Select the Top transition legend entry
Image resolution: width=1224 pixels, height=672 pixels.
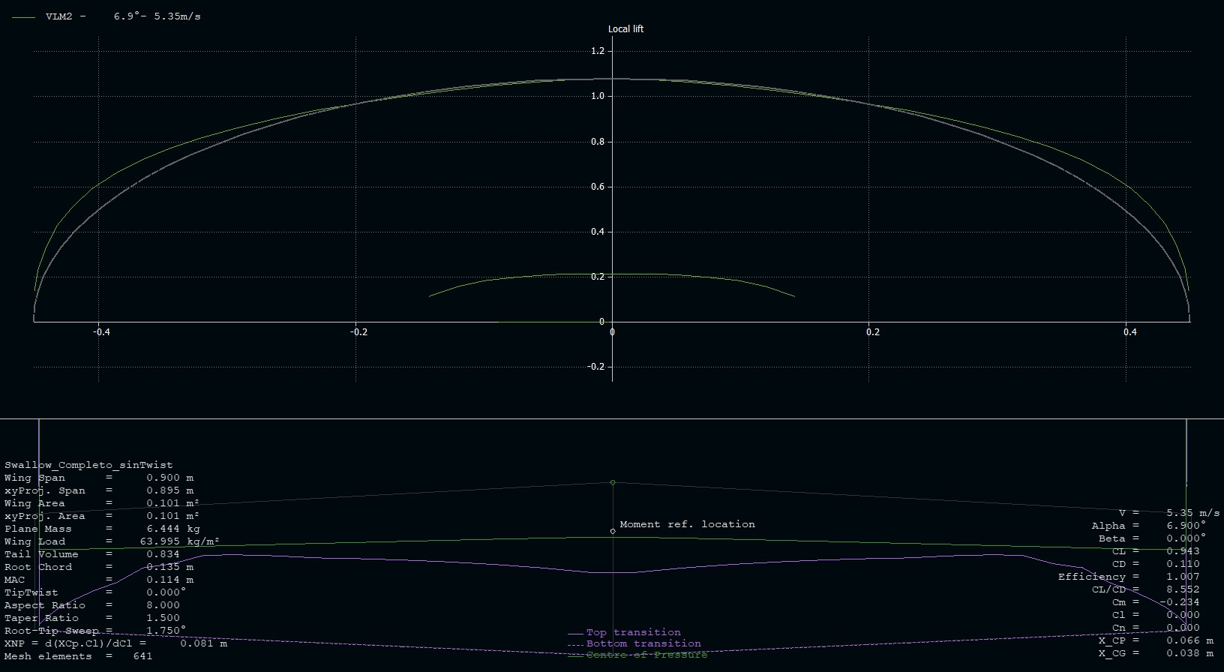click(x=633, y=632)
